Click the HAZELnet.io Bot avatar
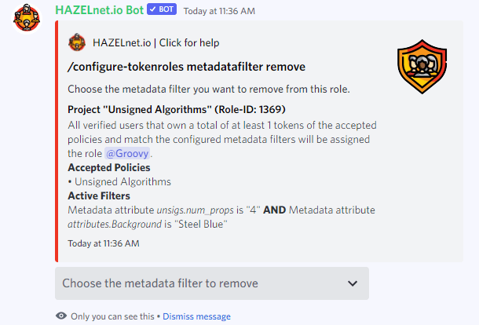This screenshot has height=336, width=479. pos(27,16)
